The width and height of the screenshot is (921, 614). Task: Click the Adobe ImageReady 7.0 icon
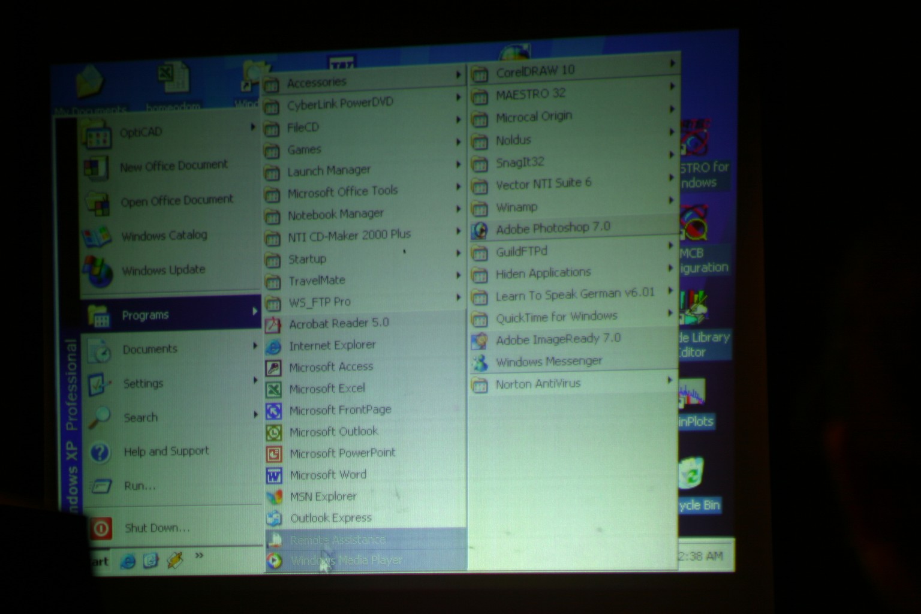pyautogui.click(x=480, y=341)
